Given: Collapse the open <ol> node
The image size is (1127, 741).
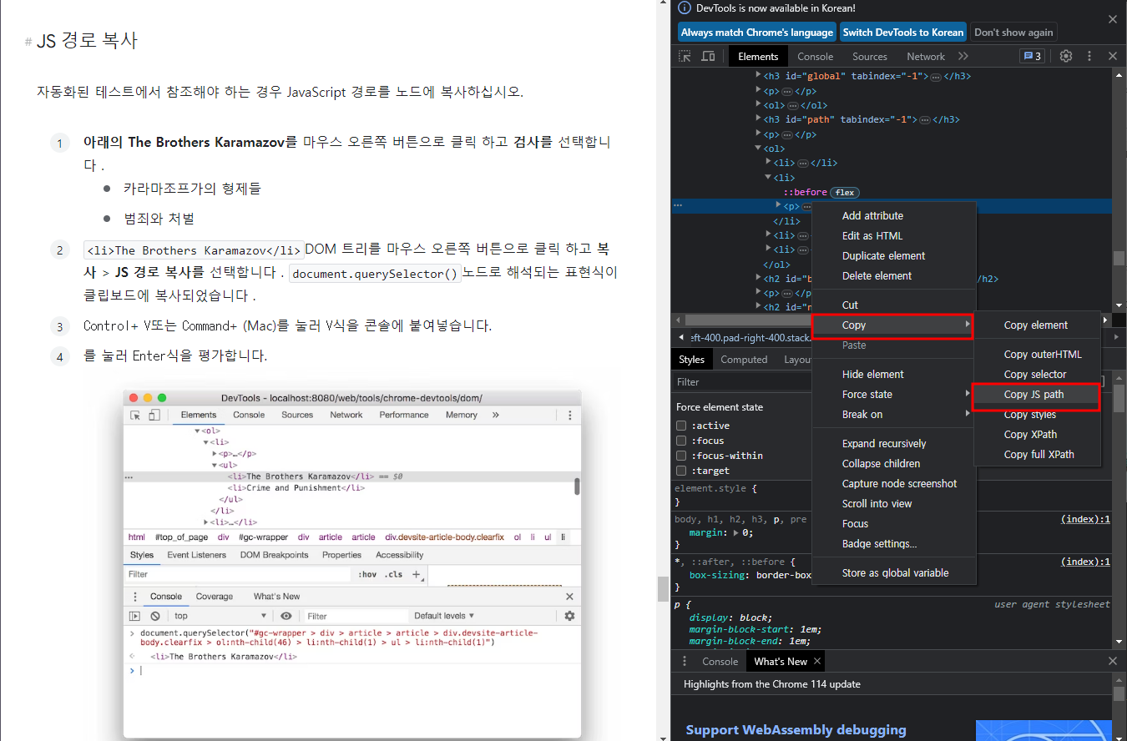Looking at the screenshot, I should [x=759, y=149].
